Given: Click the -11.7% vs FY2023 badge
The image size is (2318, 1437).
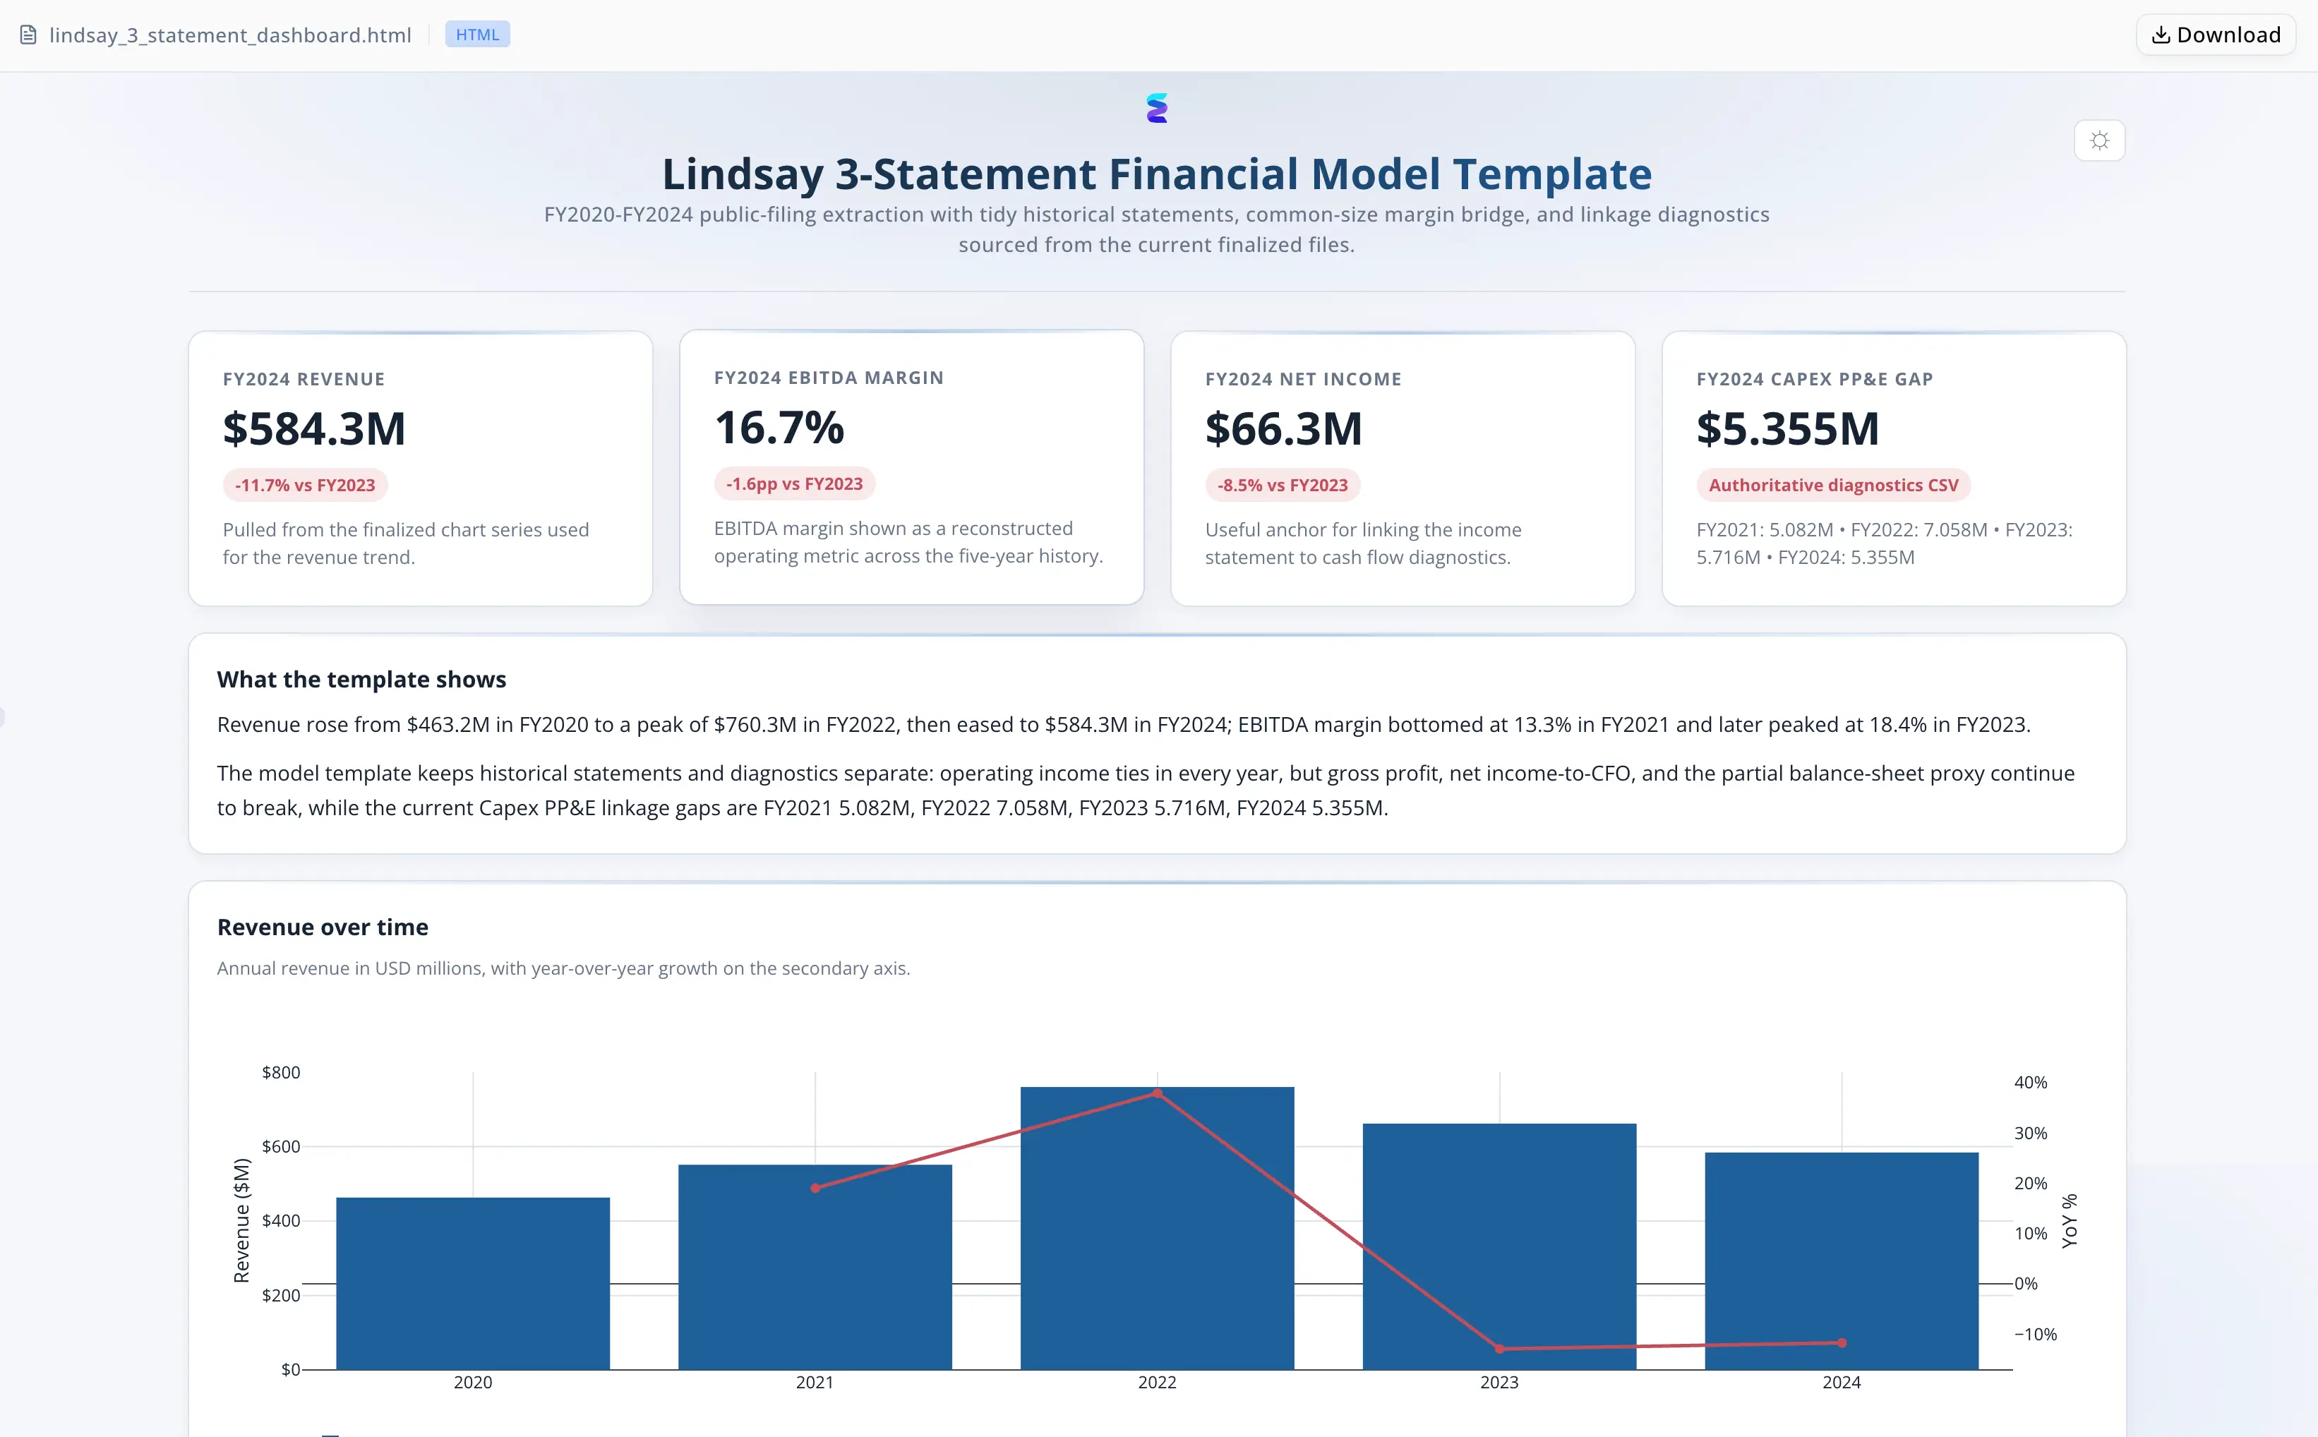Looking at the screenshot, I should tap(305, 486).
